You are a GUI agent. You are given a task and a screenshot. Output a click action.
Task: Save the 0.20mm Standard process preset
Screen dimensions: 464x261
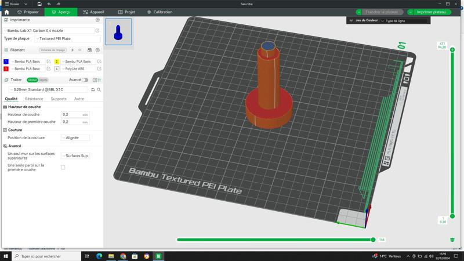(x=93, y=90)
